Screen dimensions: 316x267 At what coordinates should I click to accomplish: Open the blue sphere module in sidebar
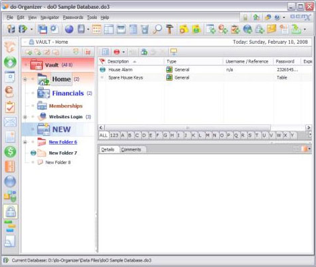click(x=10, y=181)
